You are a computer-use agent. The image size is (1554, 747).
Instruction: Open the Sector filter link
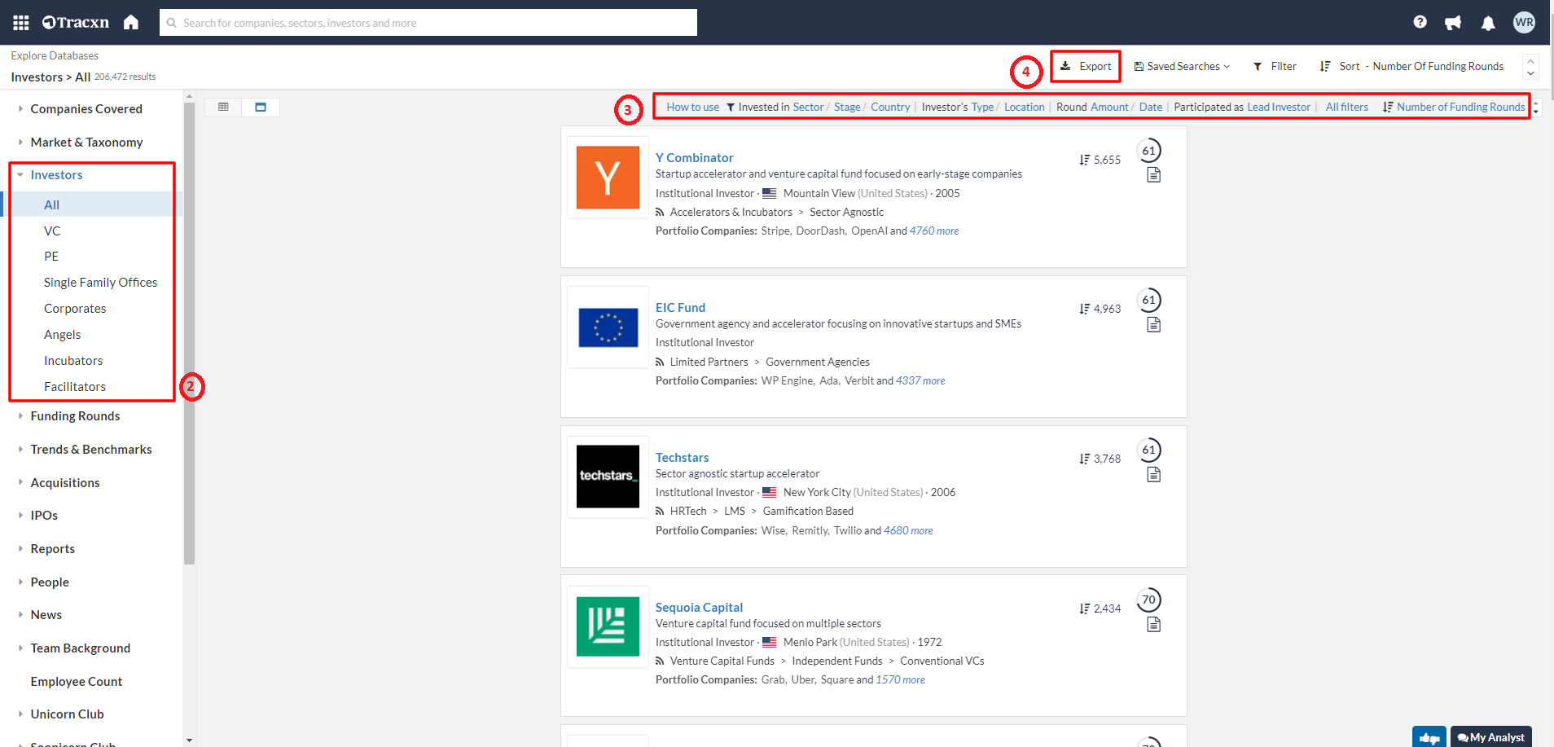(x=808, y=107)
